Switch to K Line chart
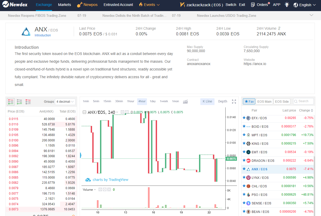Viewport: 321px width, 216px height. tap(207, 101)
